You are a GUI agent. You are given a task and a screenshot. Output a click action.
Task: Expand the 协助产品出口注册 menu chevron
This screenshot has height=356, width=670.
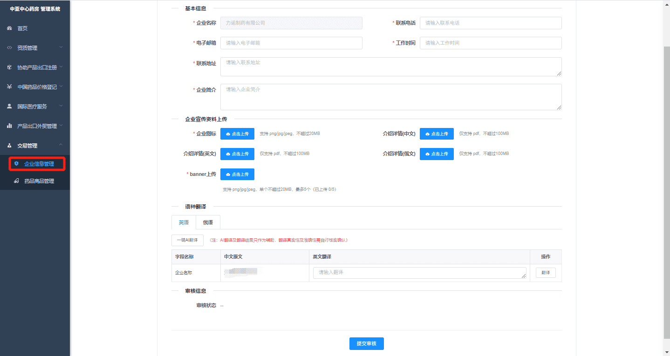(61, 67)
